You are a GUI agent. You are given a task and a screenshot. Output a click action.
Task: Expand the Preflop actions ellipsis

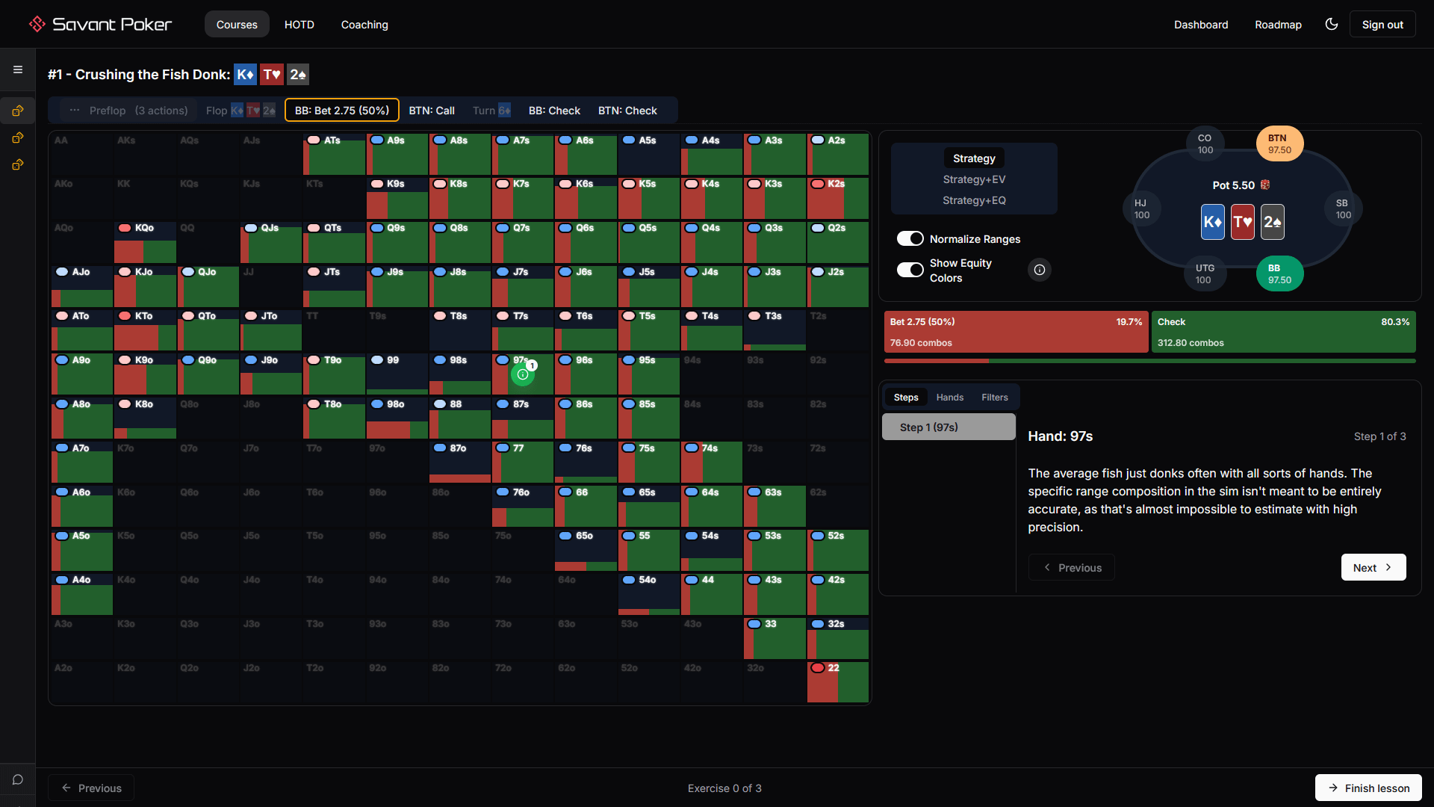75,110
